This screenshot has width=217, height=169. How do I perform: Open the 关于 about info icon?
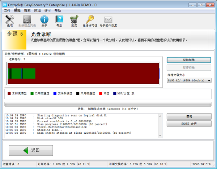[44, 19]
